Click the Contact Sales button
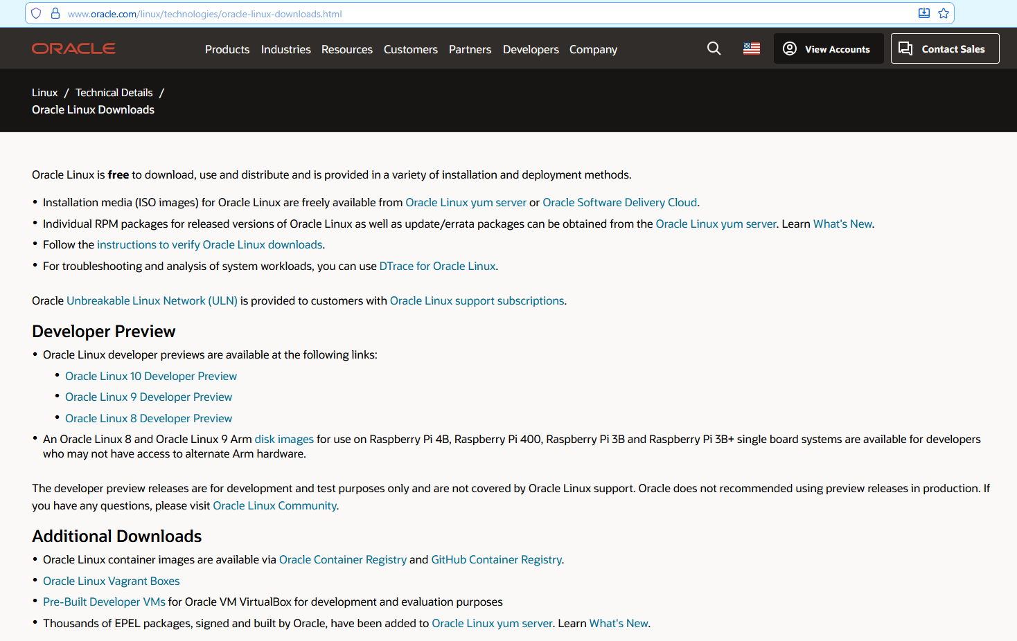This screenshot has width=1017, height=641. point(945,48)
